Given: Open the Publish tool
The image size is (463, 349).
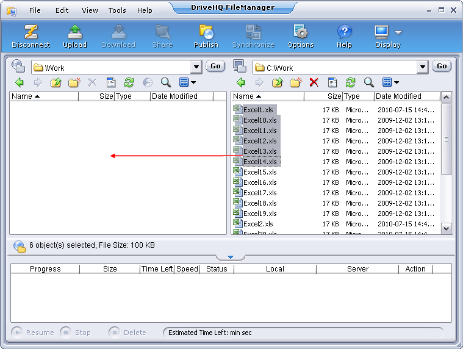Looking at the screenshot, I should tap(206, 35).
